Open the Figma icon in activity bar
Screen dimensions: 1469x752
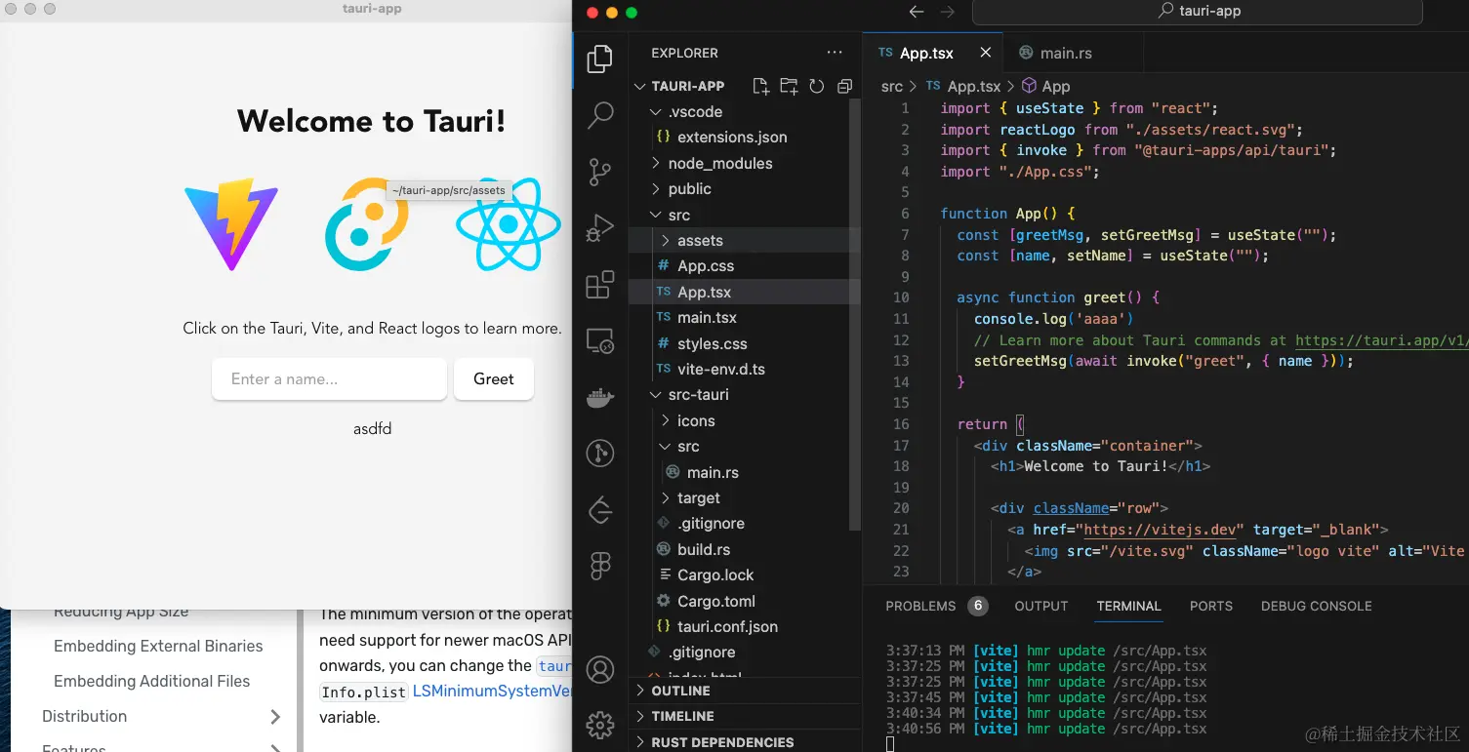point(599,566)
